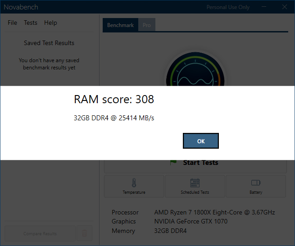Open the Tests menu

(x=31, y=23)
